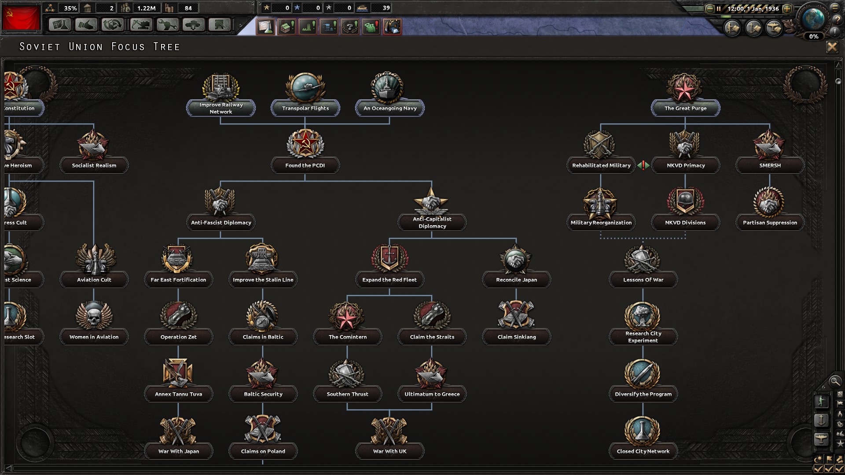845x475 pixels.
Task: Open the main menu hamburger icon
Action: coord(835,7)
